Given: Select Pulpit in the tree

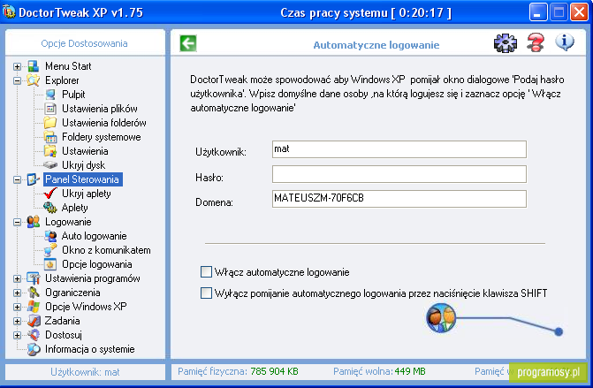Looking at the screenshot, I should click(x=73, y=95).
